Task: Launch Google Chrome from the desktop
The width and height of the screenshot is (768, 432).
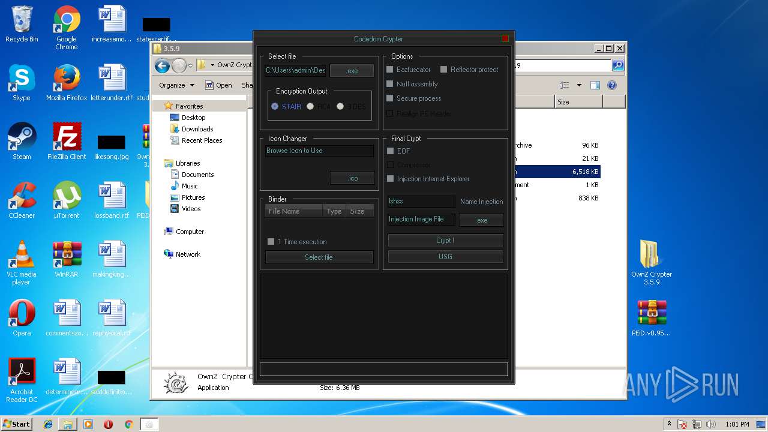Action: (x=66, y=28)
